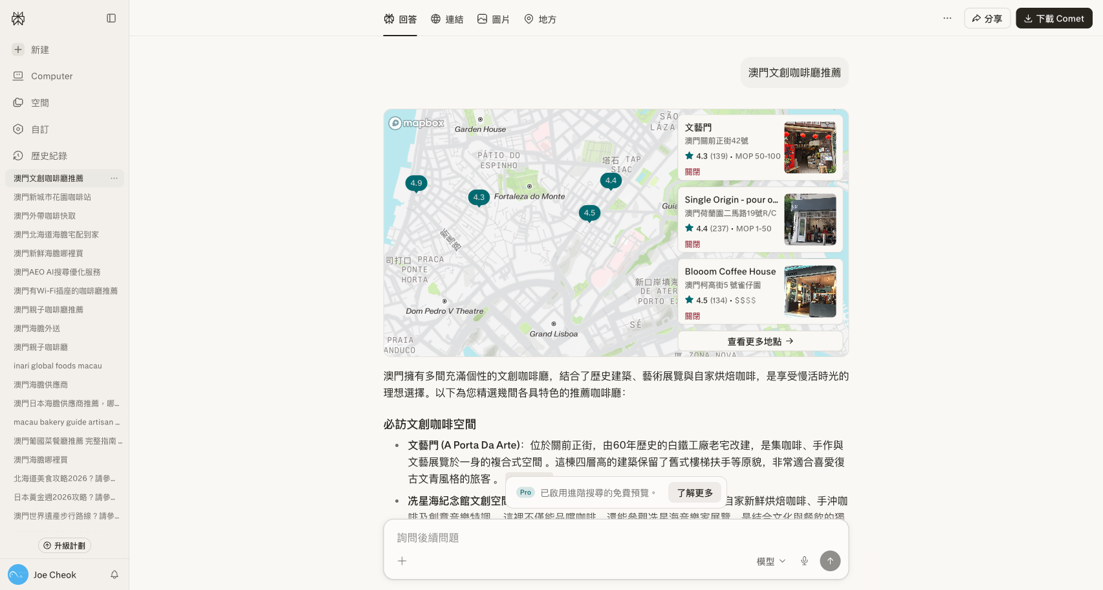Open the 文藝門 place card
This screenshot has width=1103, height=590.
(x=760, y=147)
